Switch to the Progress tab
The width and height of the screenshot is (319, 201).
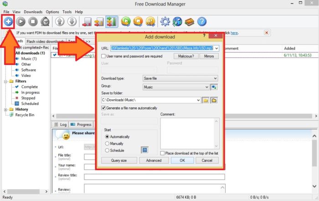[81, 125]
